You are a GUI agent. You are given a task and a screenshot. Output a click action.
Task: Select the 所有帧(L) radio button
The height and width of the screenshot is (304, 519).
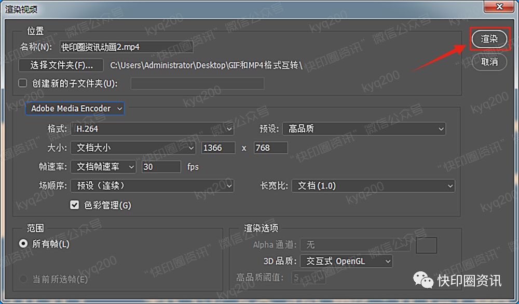(x=22, y=243)
